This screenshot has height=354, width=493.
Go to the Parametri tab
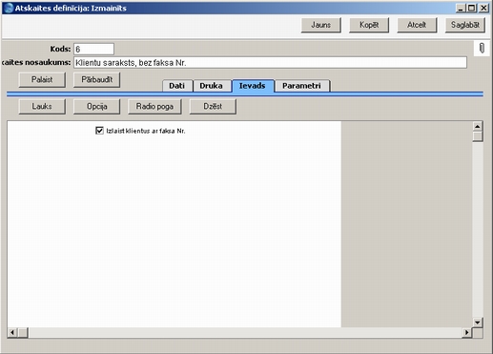[x=301, y=86]
